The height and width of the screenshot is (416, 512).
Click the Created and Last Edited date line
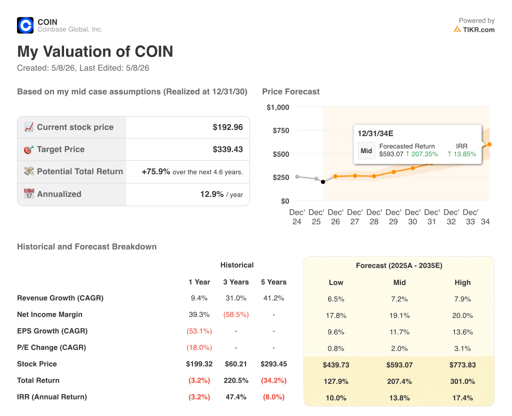pos(83,68)
